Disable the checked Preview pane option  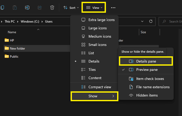pos(147,70)
